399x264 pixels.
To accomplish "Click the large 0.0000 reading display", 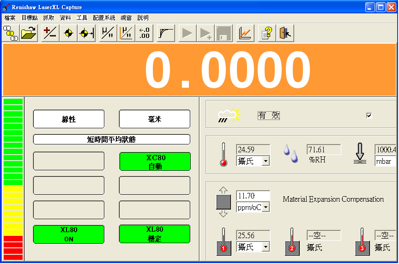I will point(199,70).
